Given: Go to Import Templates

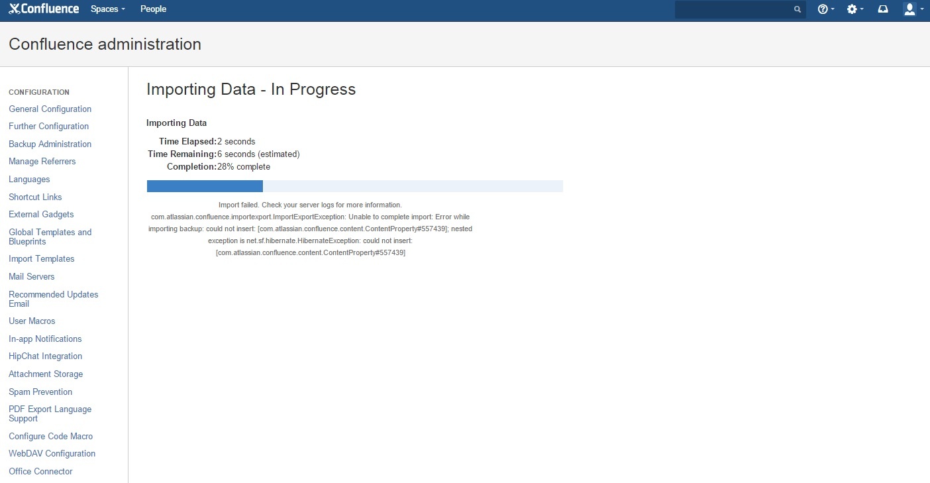Looking at the screenshot, I should [x=42, y=258].
